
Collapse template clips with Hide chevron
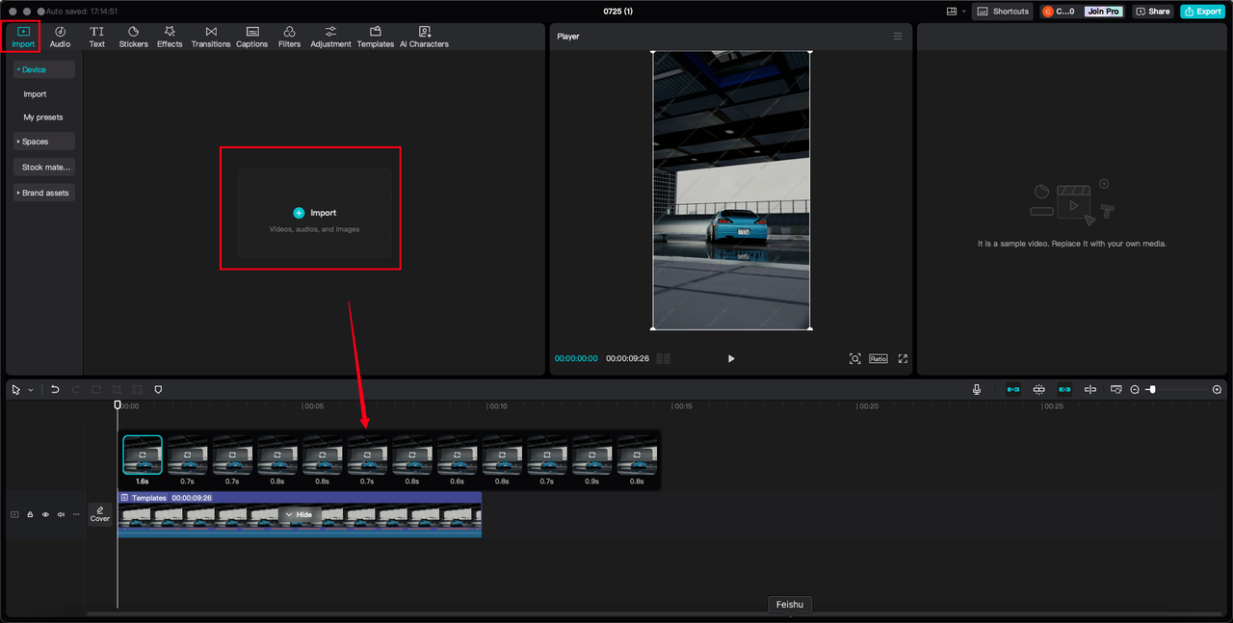click(298, 514)
